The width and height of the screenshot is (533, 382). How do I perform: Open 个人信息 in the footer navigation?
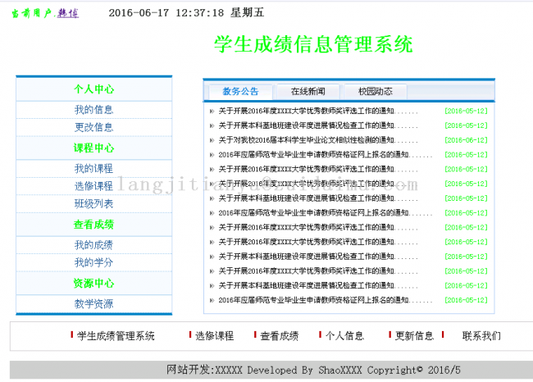click(344, 336)
